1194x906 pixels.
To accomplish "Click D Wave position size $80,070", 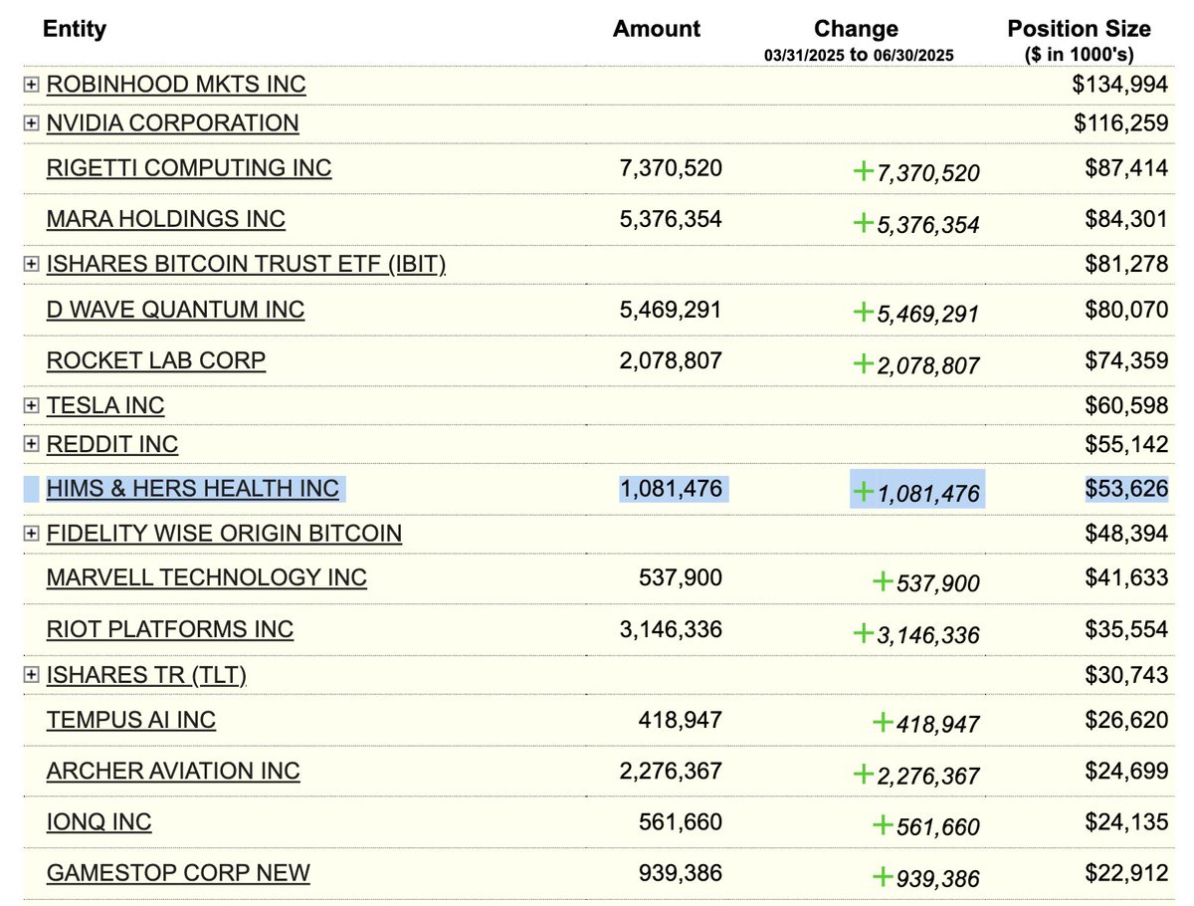I will [1126, 310].
